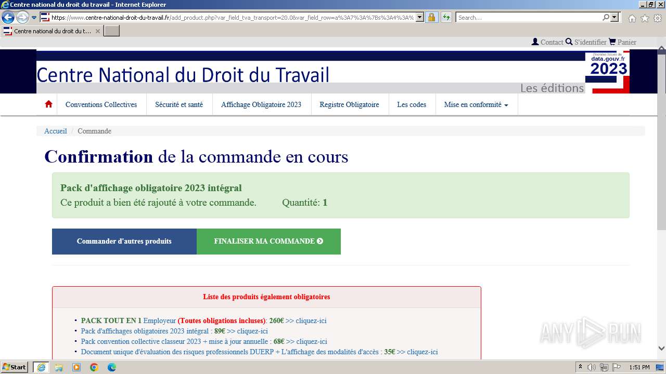
Task: Click in the IE Search box
Action: [528, 17]
